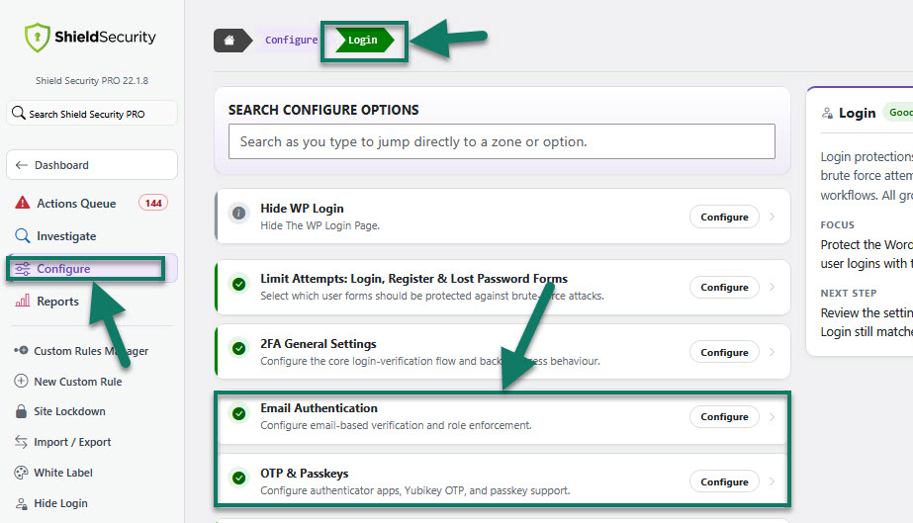Click the Site Lockdown padlock icon
913x523 pixels.
[21, 411]
